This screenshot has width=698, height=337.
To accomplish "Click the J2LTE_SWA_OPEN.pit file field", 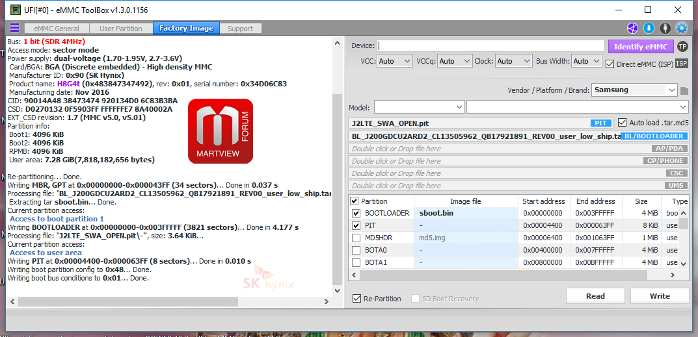I will click(x=481, y=123).
